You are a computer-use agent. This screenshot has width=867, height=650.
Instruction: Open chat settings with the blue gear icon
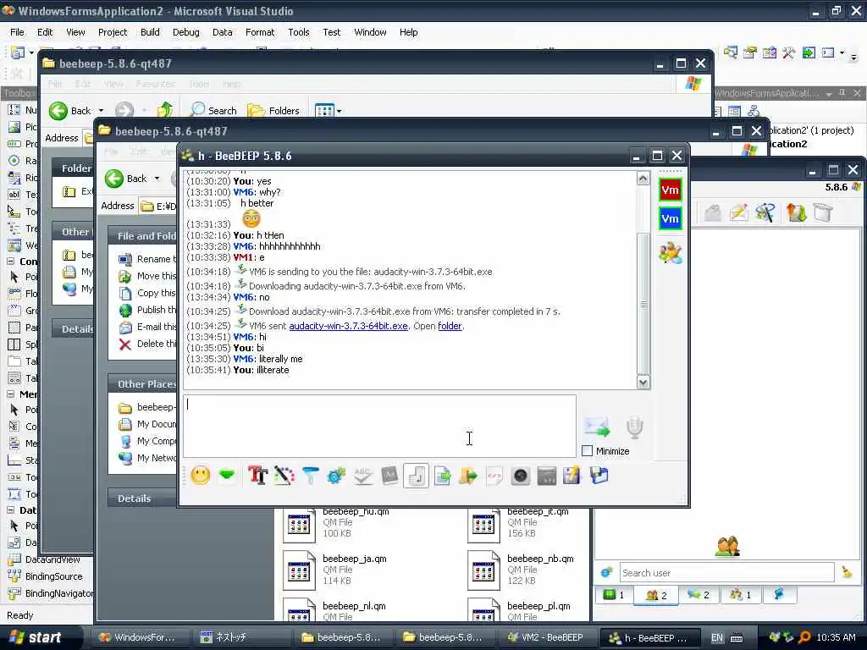336,476
